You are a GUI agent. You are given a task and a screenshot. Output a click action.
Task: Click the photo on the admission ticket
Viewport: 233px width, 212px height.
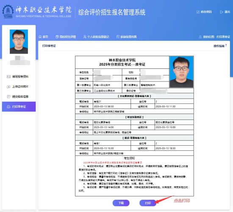(181, 72)
